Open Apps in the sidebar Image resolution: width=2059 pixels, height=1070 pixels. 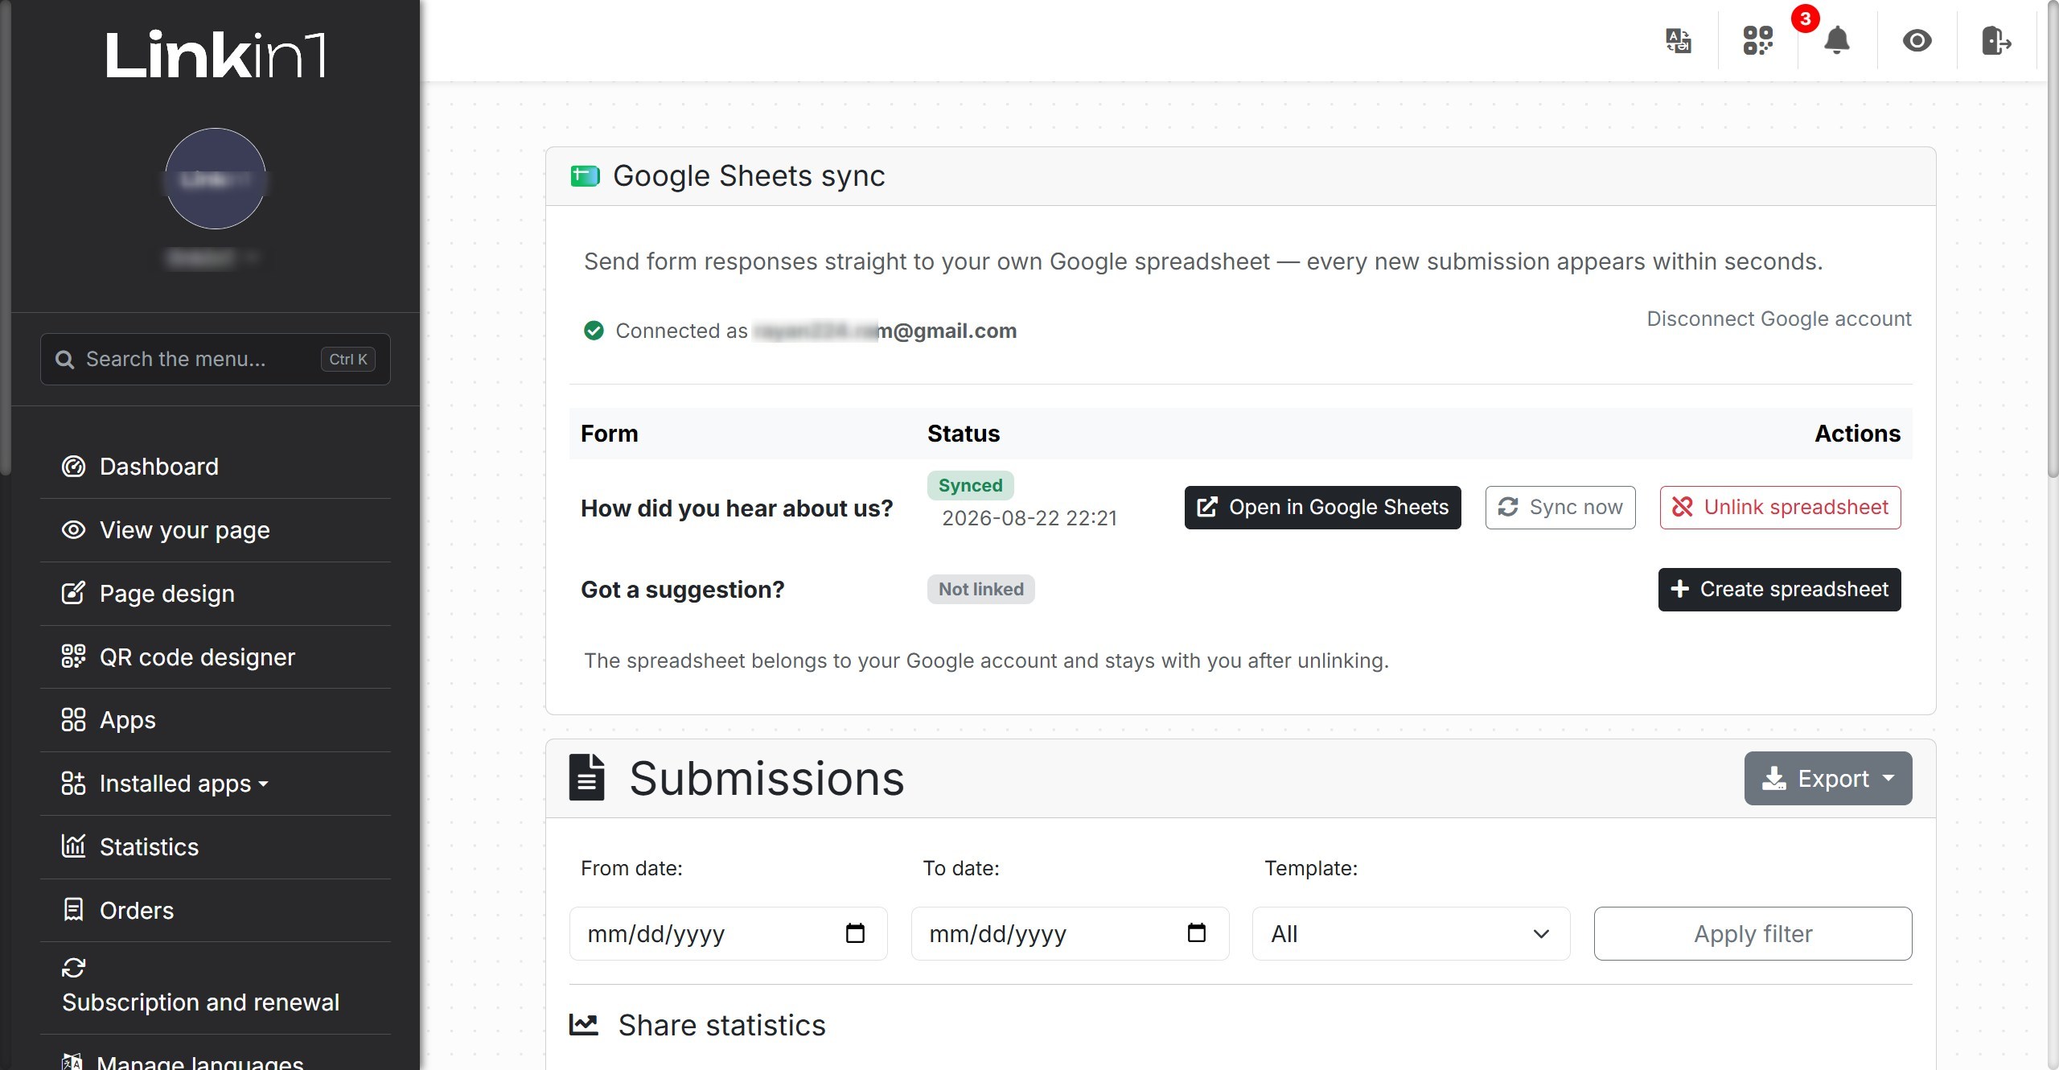[216, 720]
